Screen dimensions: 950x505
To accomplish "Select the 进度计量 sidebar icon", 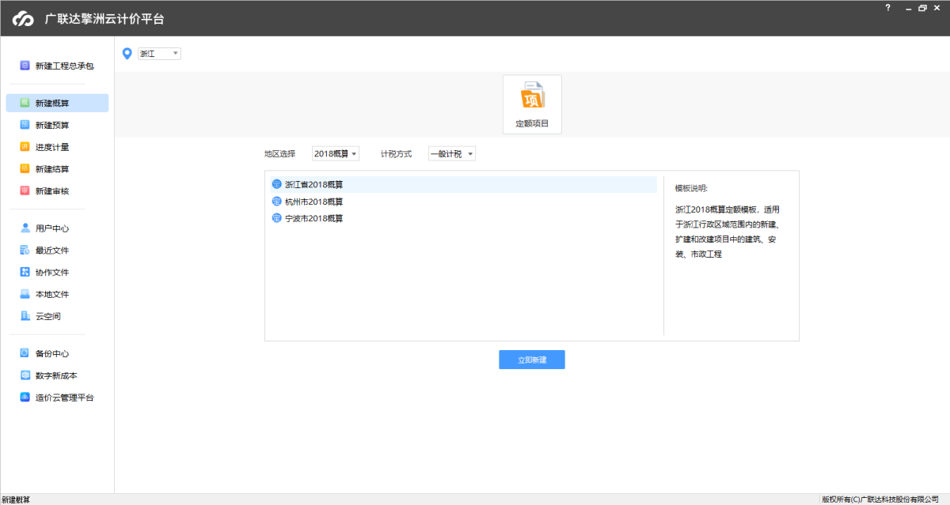I will click(x=25, y=147).
